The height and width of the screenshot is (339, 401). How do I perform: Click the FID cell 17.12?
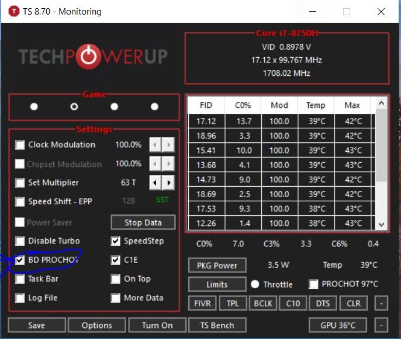pos(206,121)
